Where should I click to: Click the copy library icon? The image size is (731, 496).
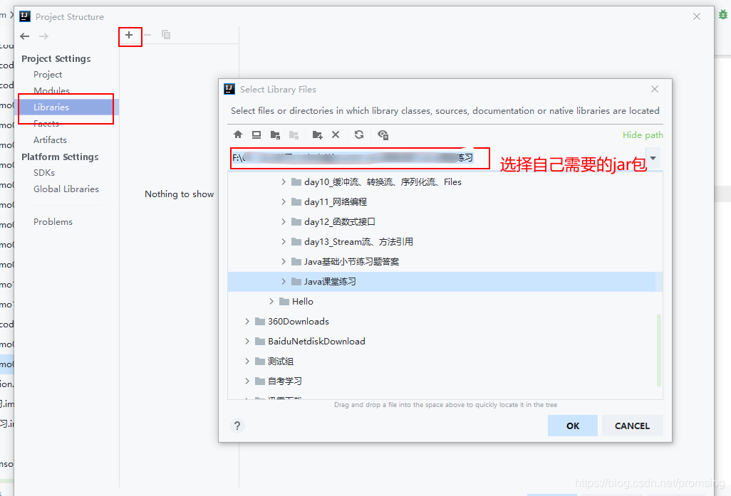[166, 34]
